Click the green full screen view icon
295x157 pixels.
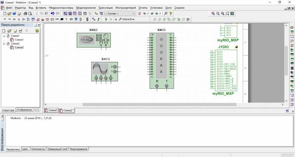click(x=232, y=13)
